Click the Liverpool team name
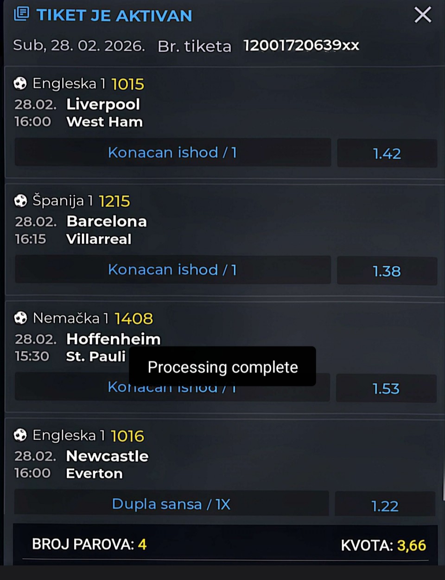This screenshot has width=445, height=580. (x=103, y=104)
